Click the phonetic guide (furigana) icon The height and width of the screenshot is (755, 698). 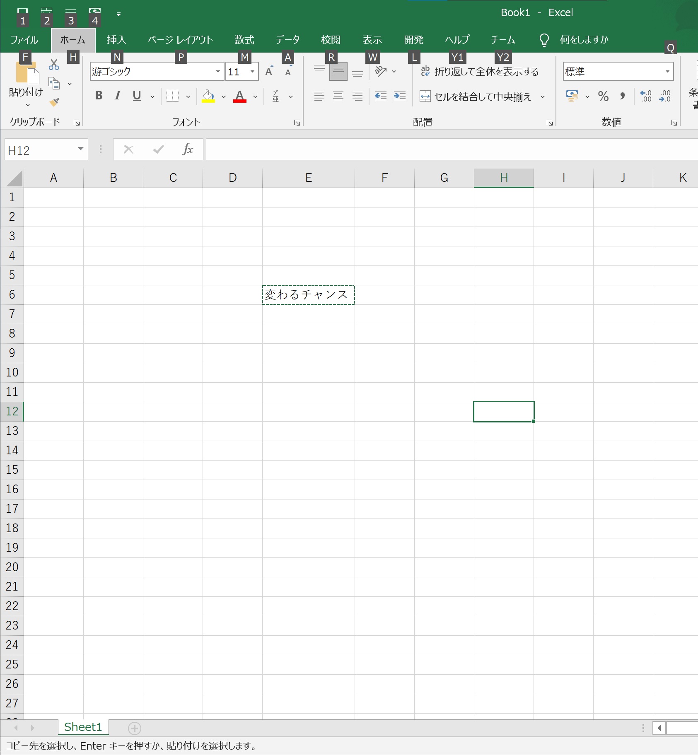(276, 96)
